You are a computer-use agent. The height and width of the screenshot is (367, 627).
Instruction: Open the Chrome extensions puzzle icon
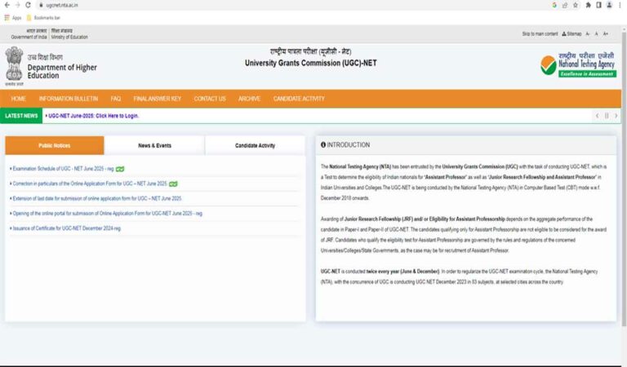(588, 5)
